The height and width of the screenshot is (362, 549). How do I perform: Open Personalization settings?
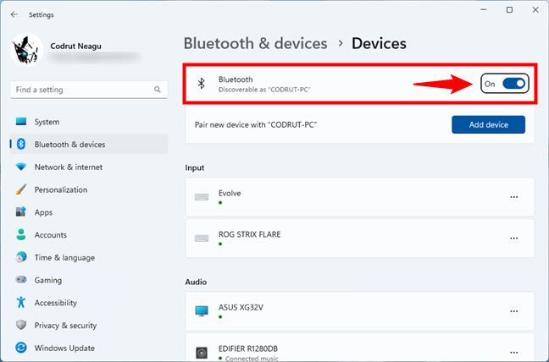89,189
